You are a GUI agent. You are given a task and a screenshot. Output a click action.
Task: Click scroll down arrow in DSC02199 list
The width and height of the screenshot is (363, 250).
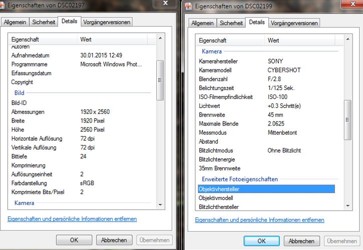[x=347, y=205]
